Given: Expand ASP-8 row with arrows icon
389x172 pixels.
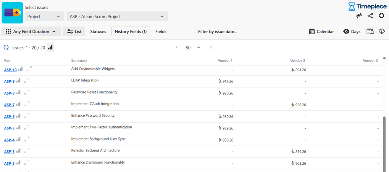Looking at the screenshot, I should (27, 92).
